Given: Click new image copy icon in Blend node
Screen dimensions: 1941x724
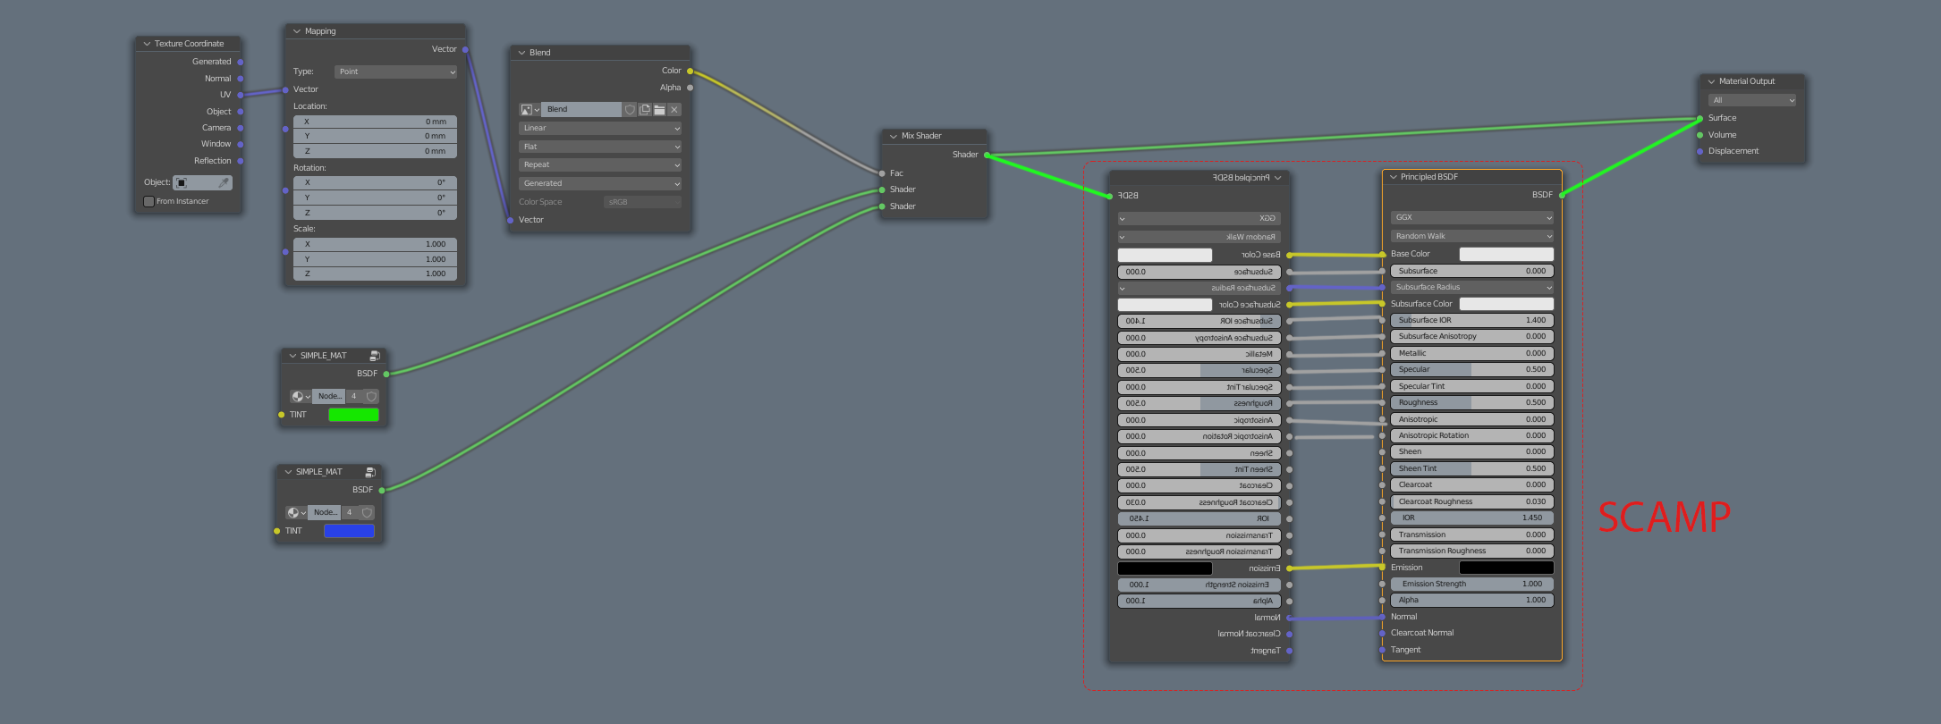Looking at the screenshot, I should 644,110.
